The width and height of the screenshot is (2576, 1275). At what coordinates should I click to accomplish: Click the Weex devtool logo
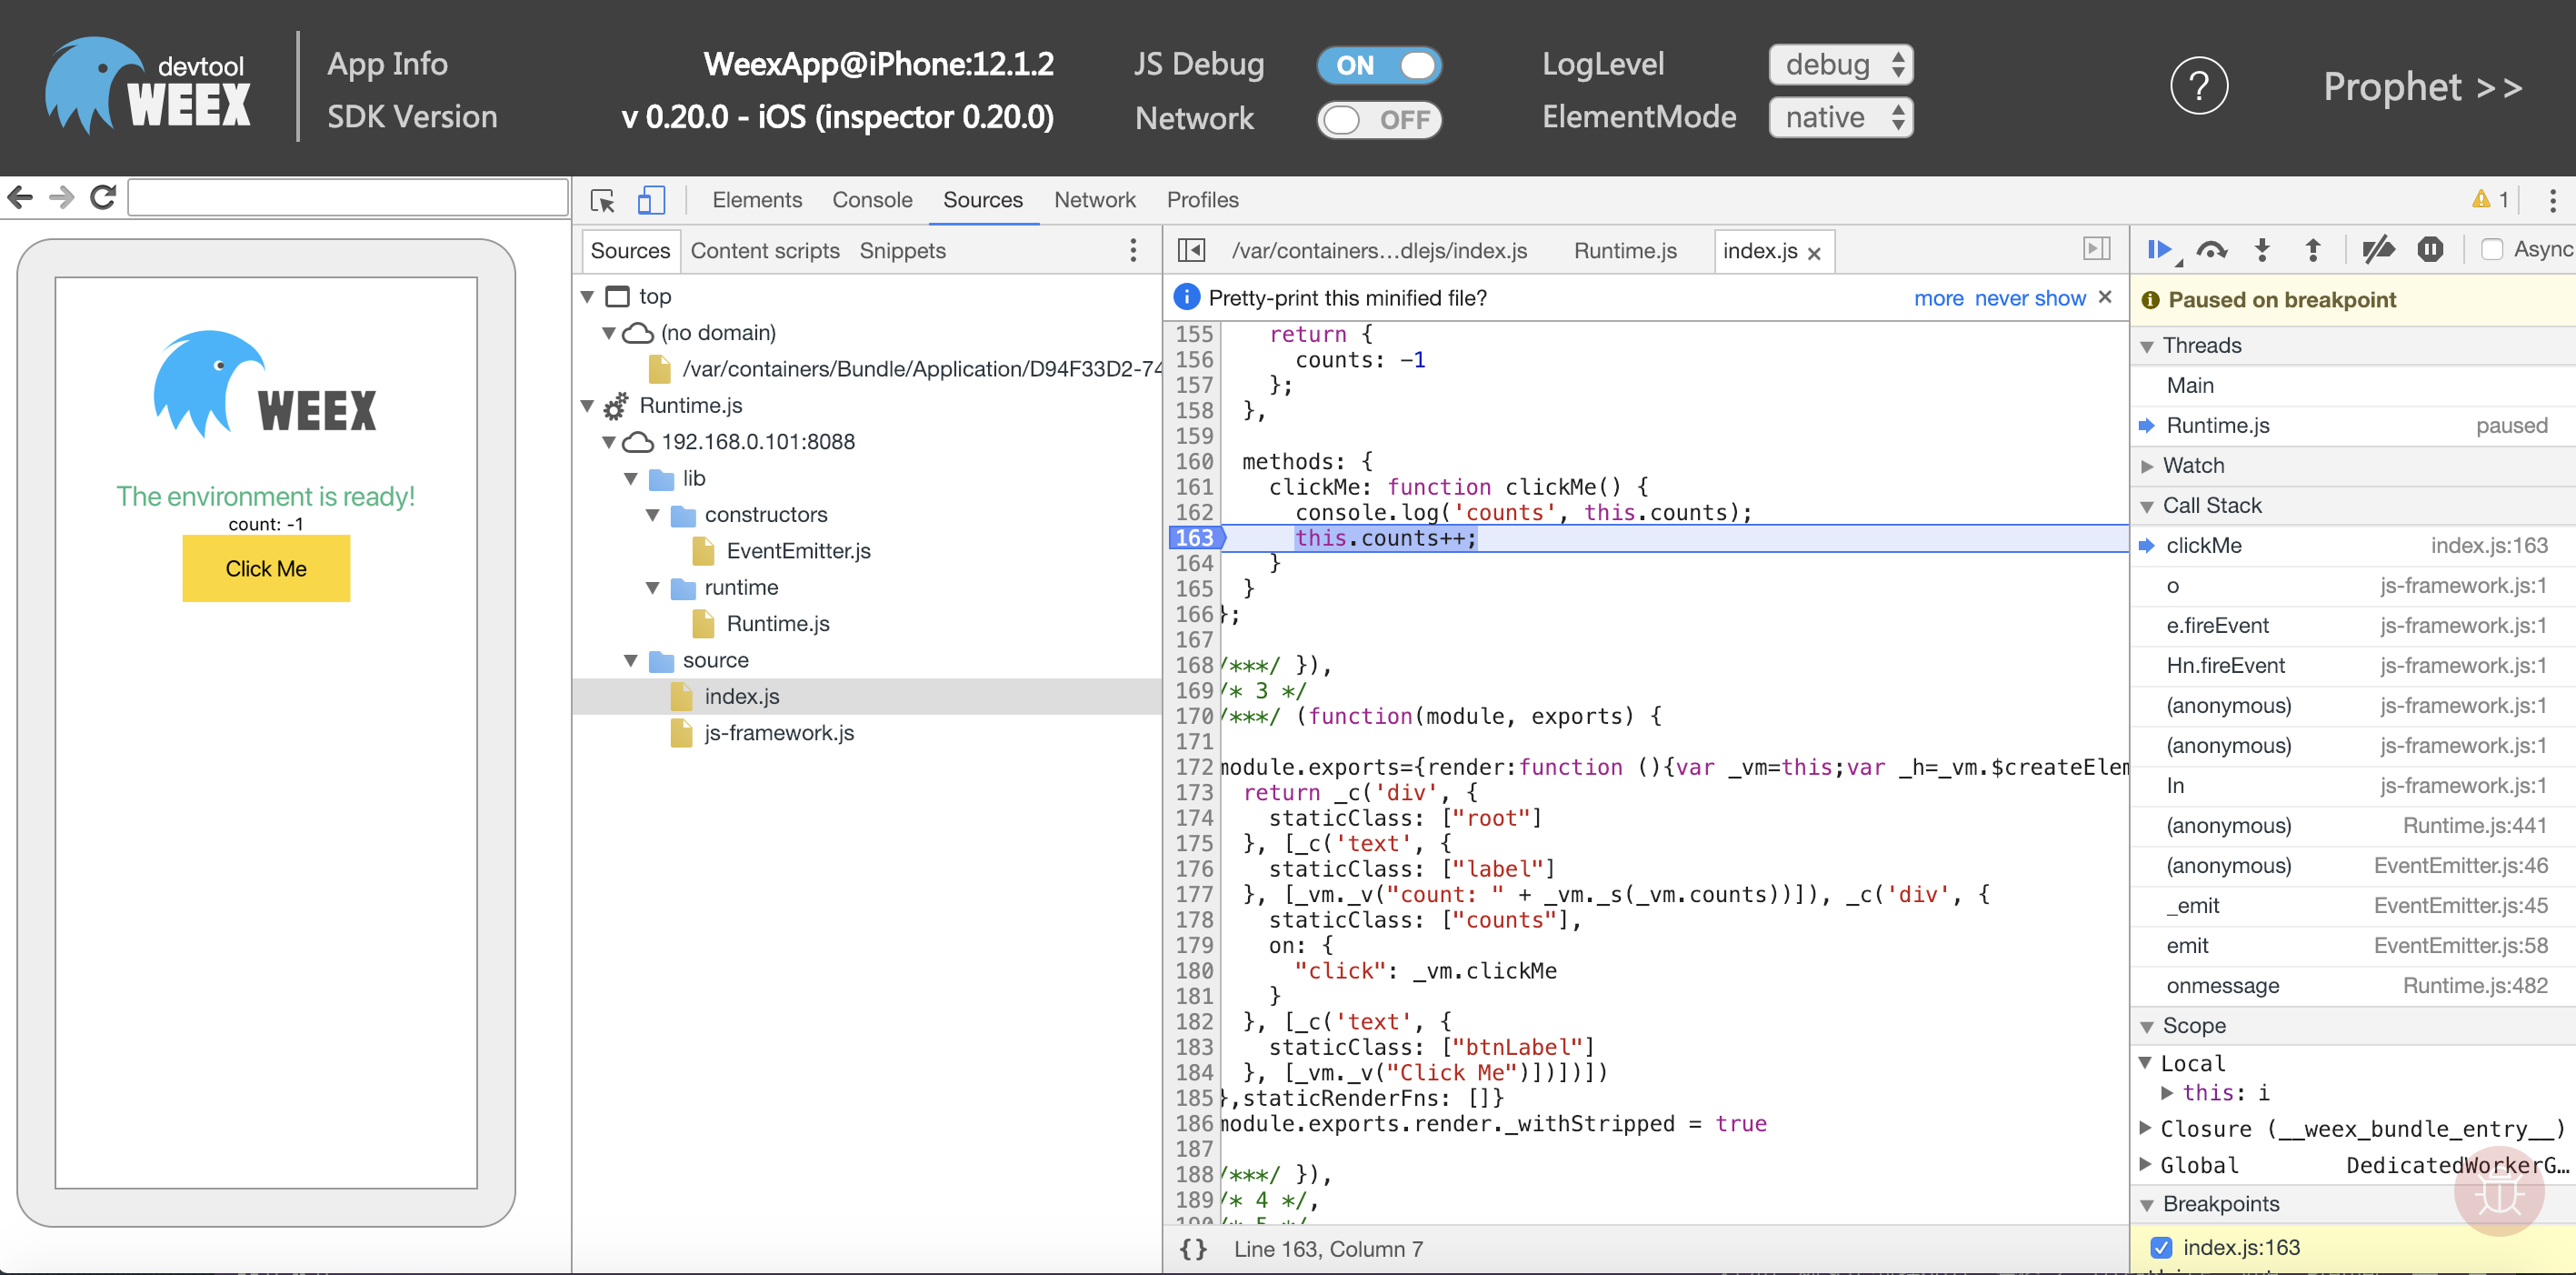(148, 86)
